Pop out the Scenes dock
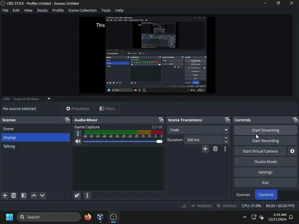Screen dimensions: 299x224 (x=67, y=120)
